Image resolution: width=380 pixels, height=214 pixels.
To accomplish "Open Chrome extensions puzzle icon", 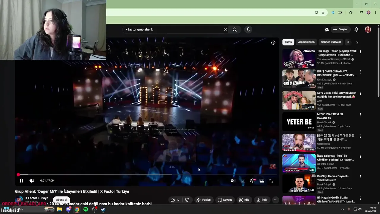I will point(340,12).
